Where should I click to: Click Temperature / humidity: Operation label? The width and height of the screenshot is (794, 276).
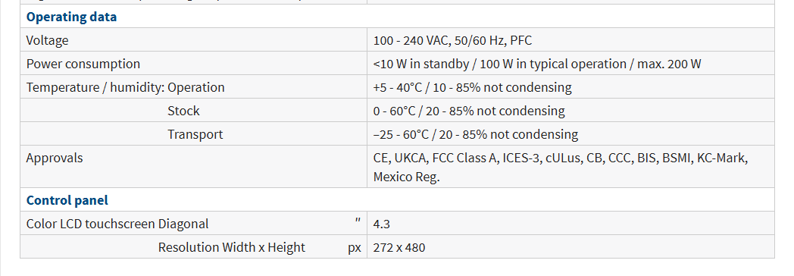(x=125, y=87)
